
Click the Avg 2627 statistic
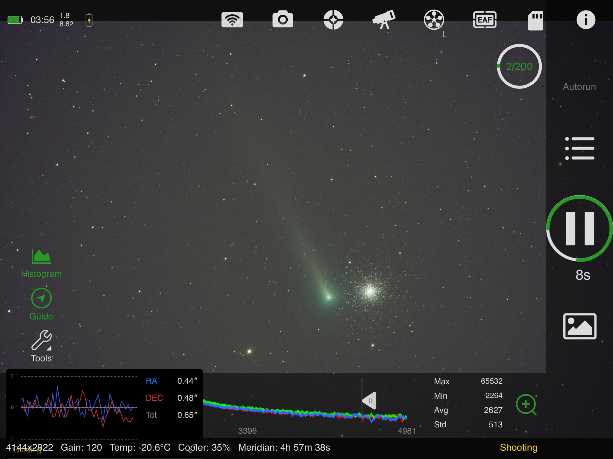pos(468,410)
